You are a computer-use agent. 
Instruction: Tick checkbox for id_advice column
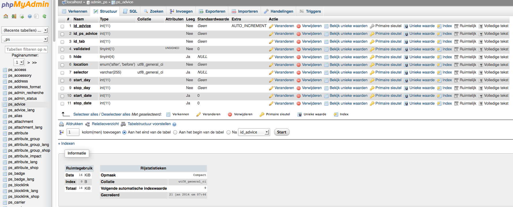(x=62, y=27)
